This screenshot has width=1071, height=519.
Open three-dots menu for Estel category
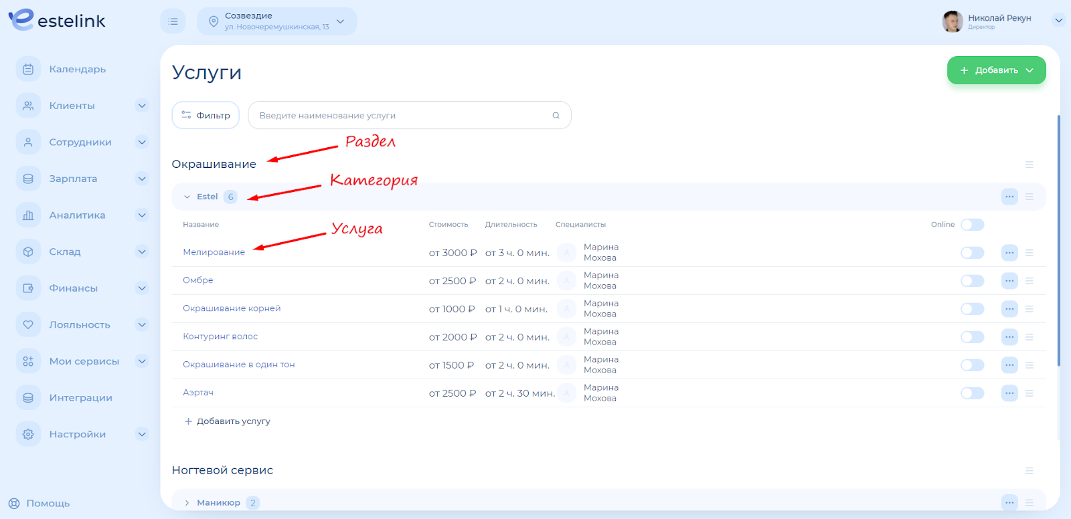1009,197
